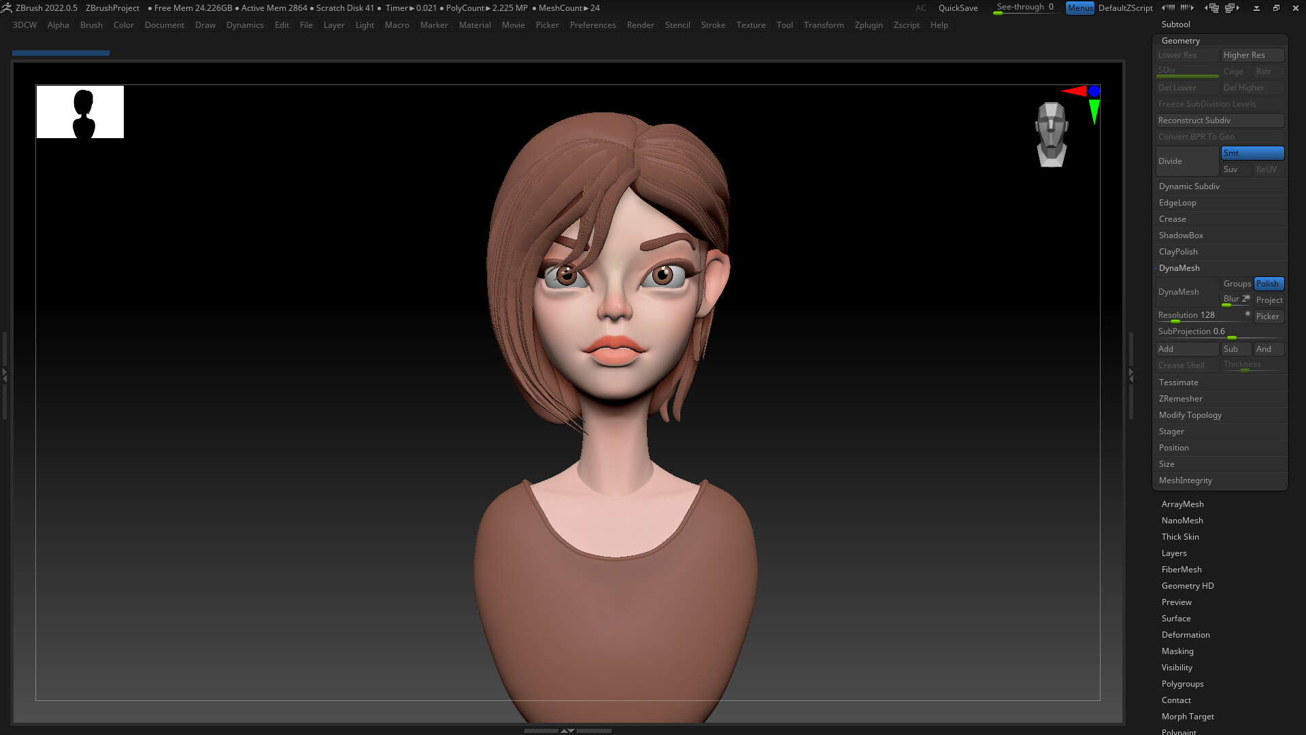Click the AC indicator near QuickSave

[921, 8]
